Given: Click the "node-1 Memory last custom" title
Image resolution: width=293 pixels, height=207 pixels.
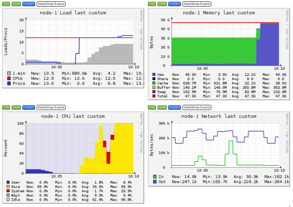Looking at the screenshot, I should [219, 13].
